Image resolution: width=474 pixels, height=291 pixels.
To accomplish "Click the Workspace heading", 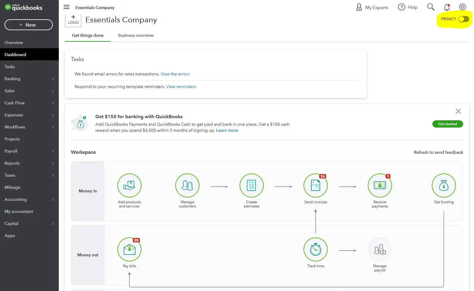I will tap(83, 152).
